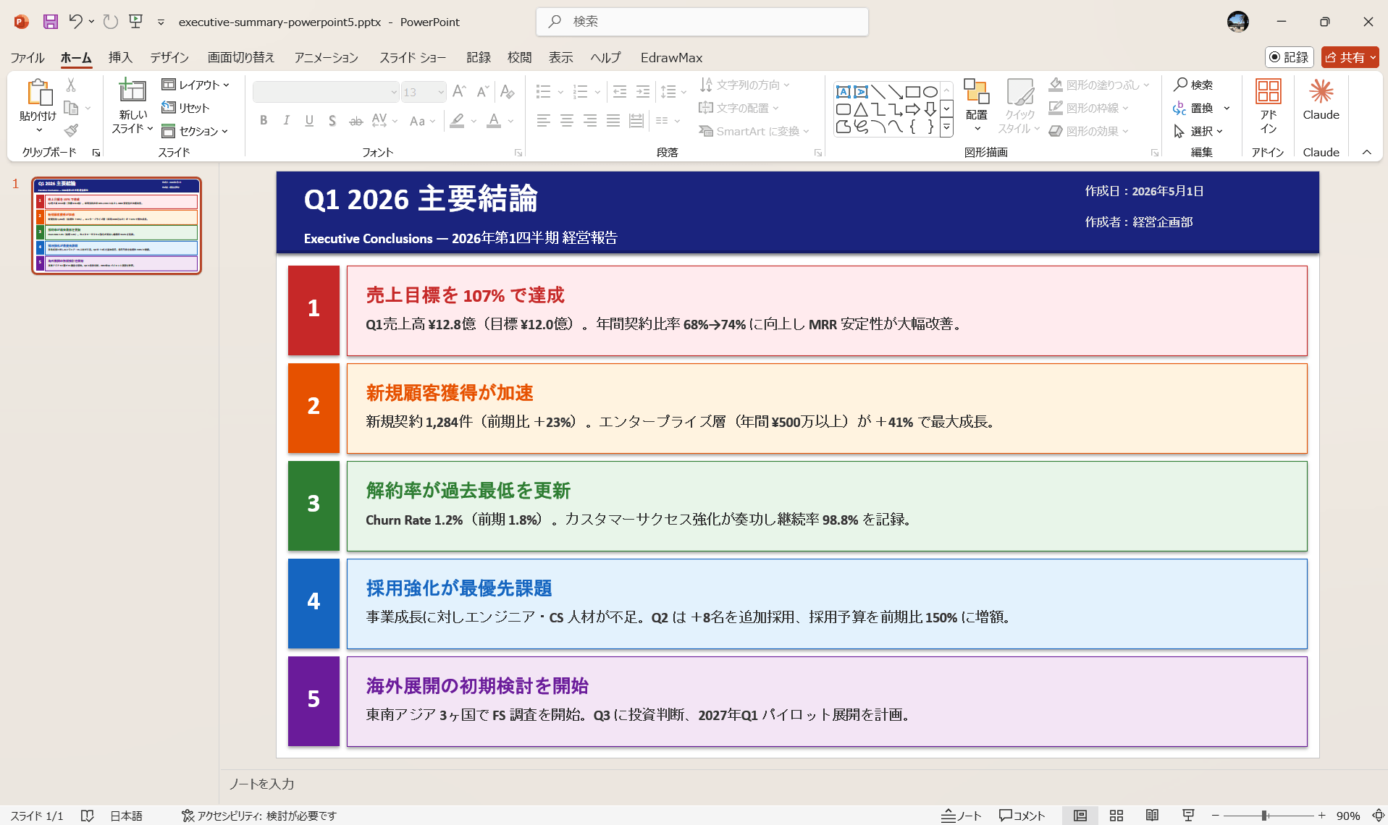Collapse the ribbon with chevron
The width and height of the screenshot is (1388, 825).
1367,152
